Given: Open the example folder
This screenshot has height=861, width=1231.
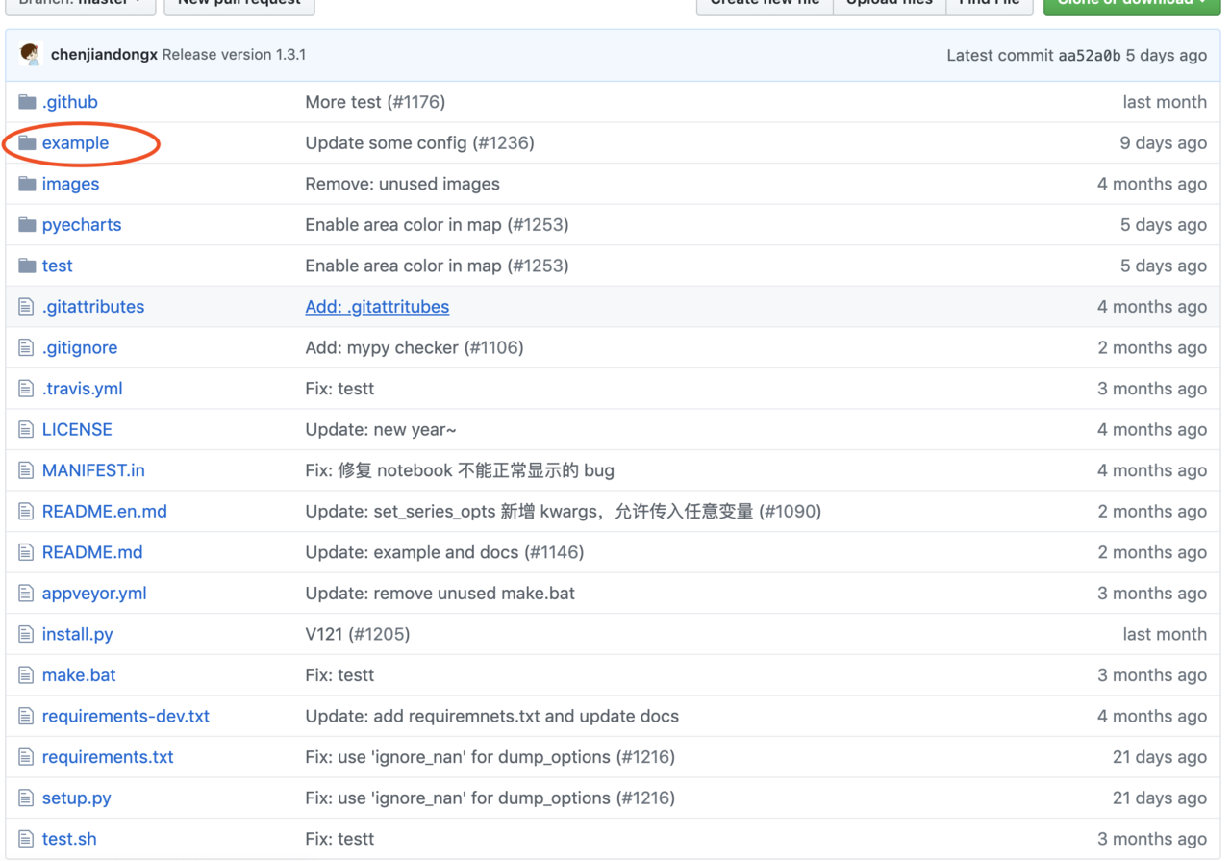Looking at the screenshot, I should [x=75, y=143].
